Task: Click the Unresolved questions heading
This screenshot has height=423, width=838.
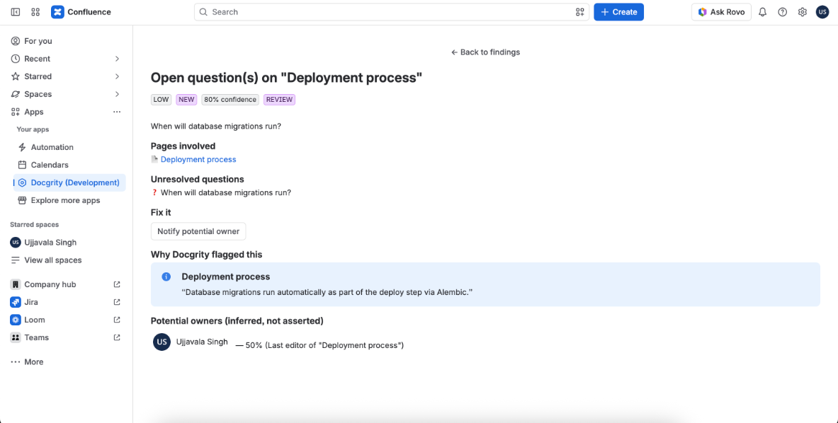Action: pos(197,179)
